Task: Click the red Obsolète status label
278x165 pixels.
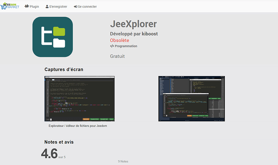Action: click(120, 40)
